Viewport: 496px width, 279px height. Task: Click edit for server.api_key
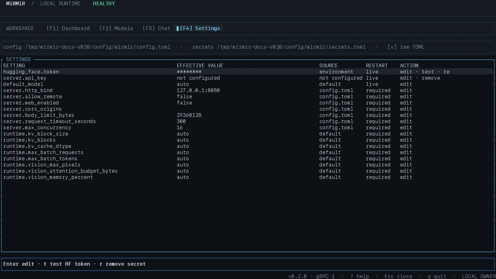point(406,78)
